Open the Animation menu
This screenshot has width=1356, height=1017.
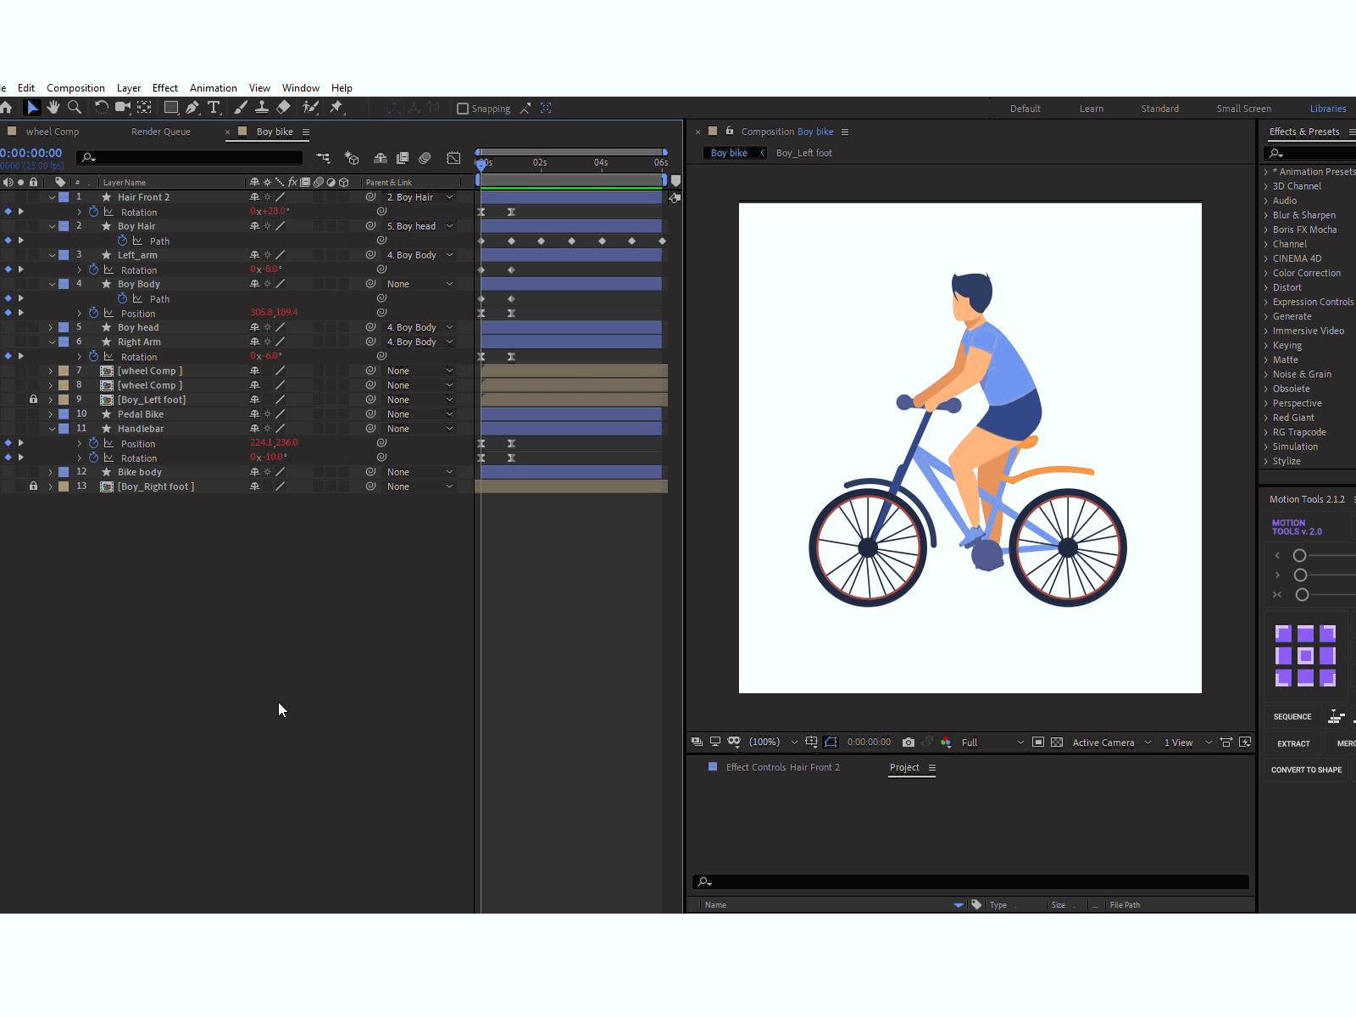[x=213, y=87]
